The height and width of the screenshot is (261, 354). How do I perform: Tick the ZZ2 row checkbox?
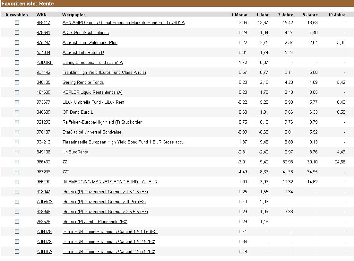(17, 172)
